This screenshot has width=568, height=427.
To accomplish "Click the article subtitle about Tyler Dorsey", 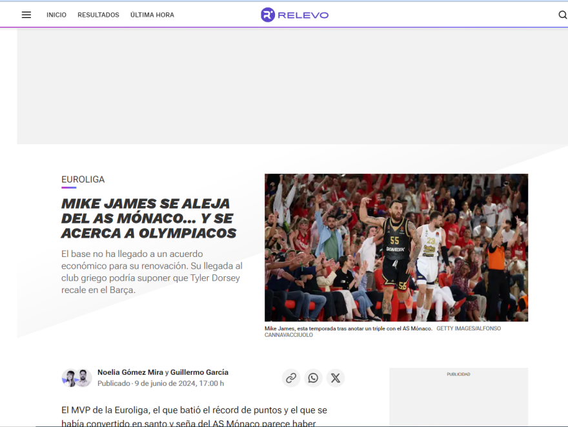I will coord(152,272).
